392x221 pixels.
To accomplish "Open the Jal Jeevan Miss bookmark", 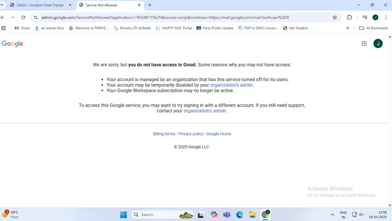I will [49, 28].
